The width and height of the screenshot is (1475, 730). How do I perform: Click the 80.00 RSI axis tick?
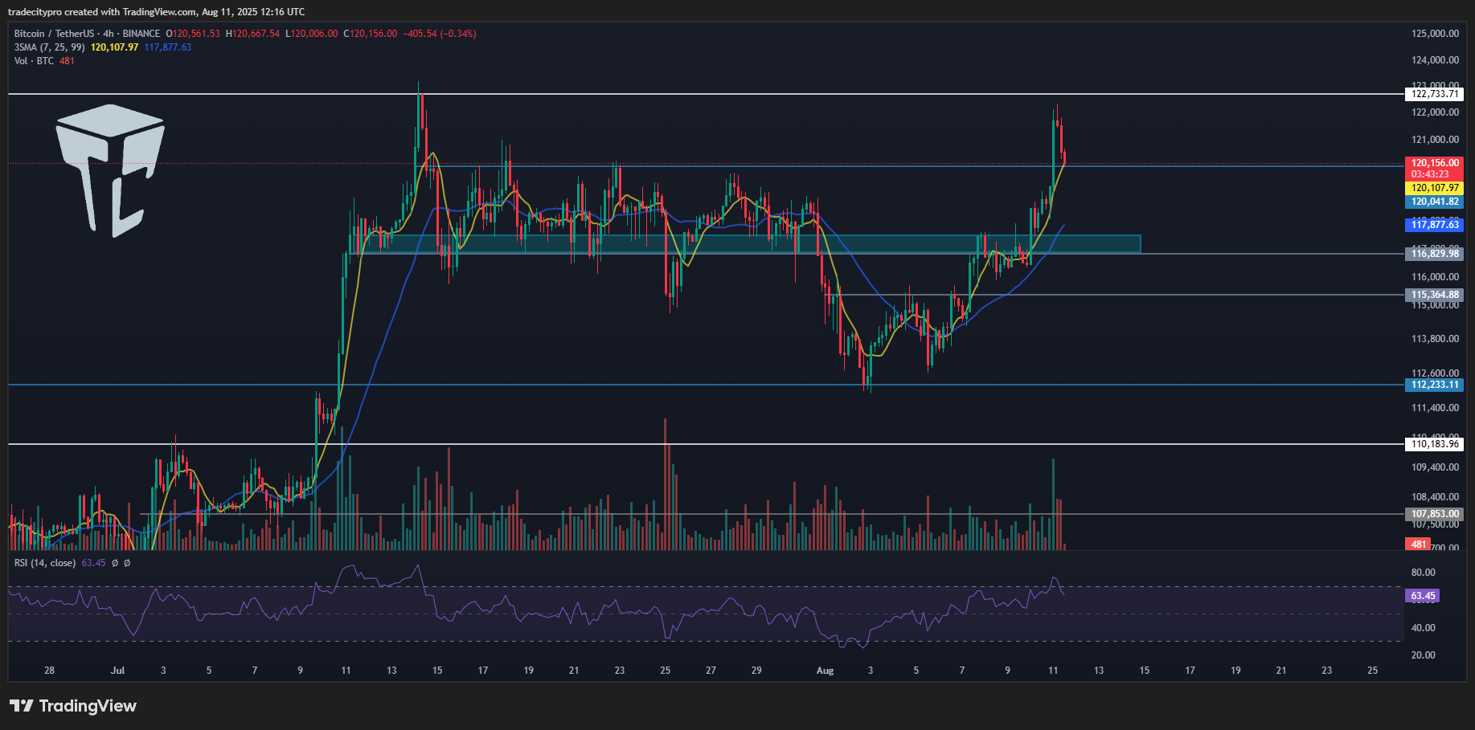click(1423, 573)
